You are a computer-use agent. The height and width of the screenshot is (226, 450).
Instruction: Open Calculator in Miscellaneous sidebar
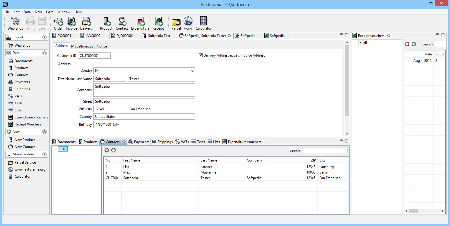click(x=19, y=176)
